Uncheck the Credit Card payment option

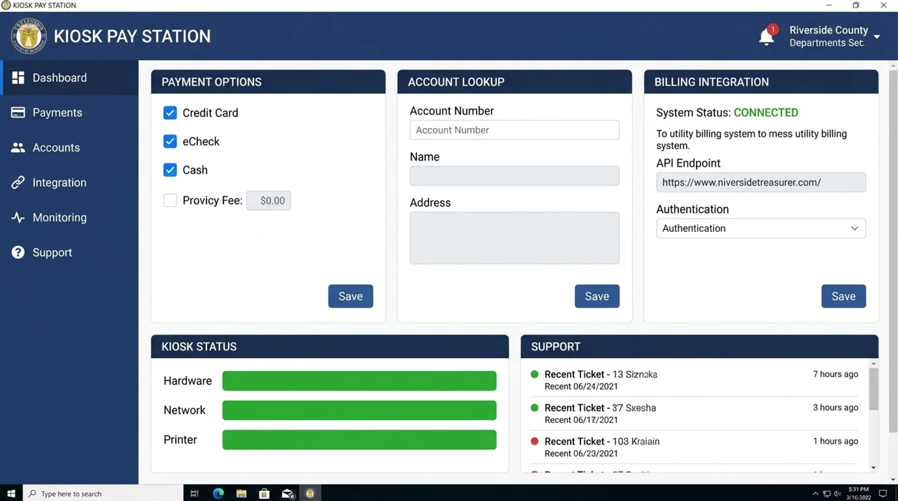click(x=170, y=113)
